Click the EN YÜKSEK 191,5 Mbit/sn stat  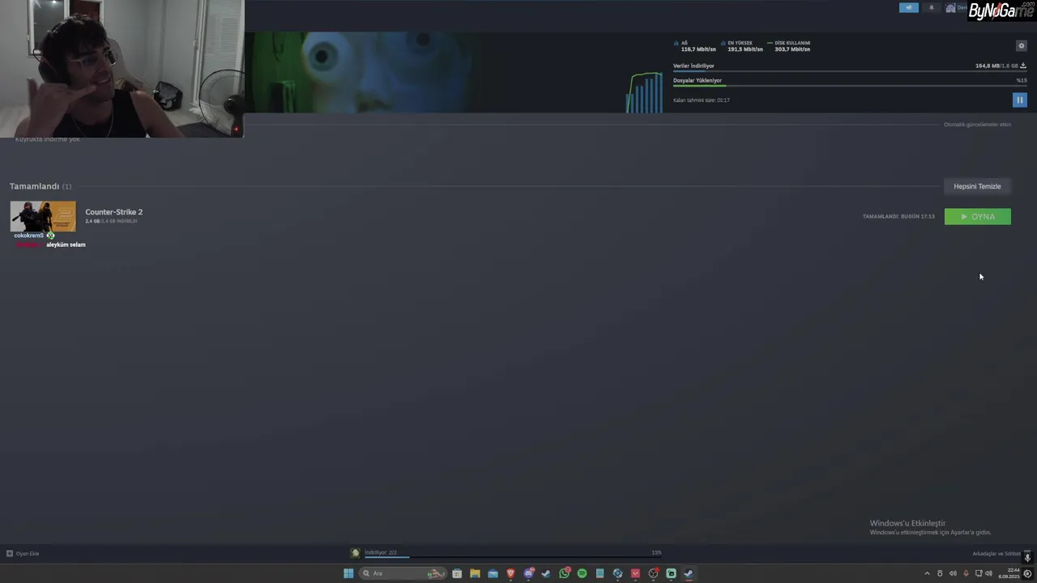tap(742, 46)
